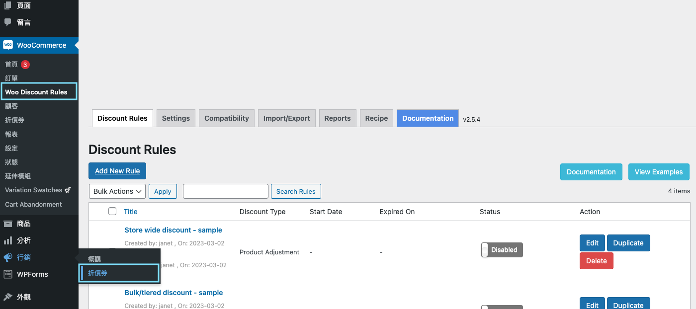Click the red notification badge showing 3
Screen dimensions: 696x309
click(25, 65)
